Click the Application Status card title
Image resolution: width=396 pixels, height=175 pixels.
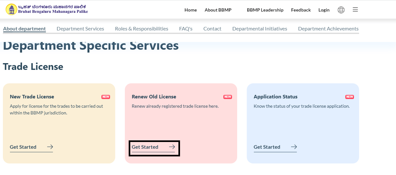(x=276, y=96)
